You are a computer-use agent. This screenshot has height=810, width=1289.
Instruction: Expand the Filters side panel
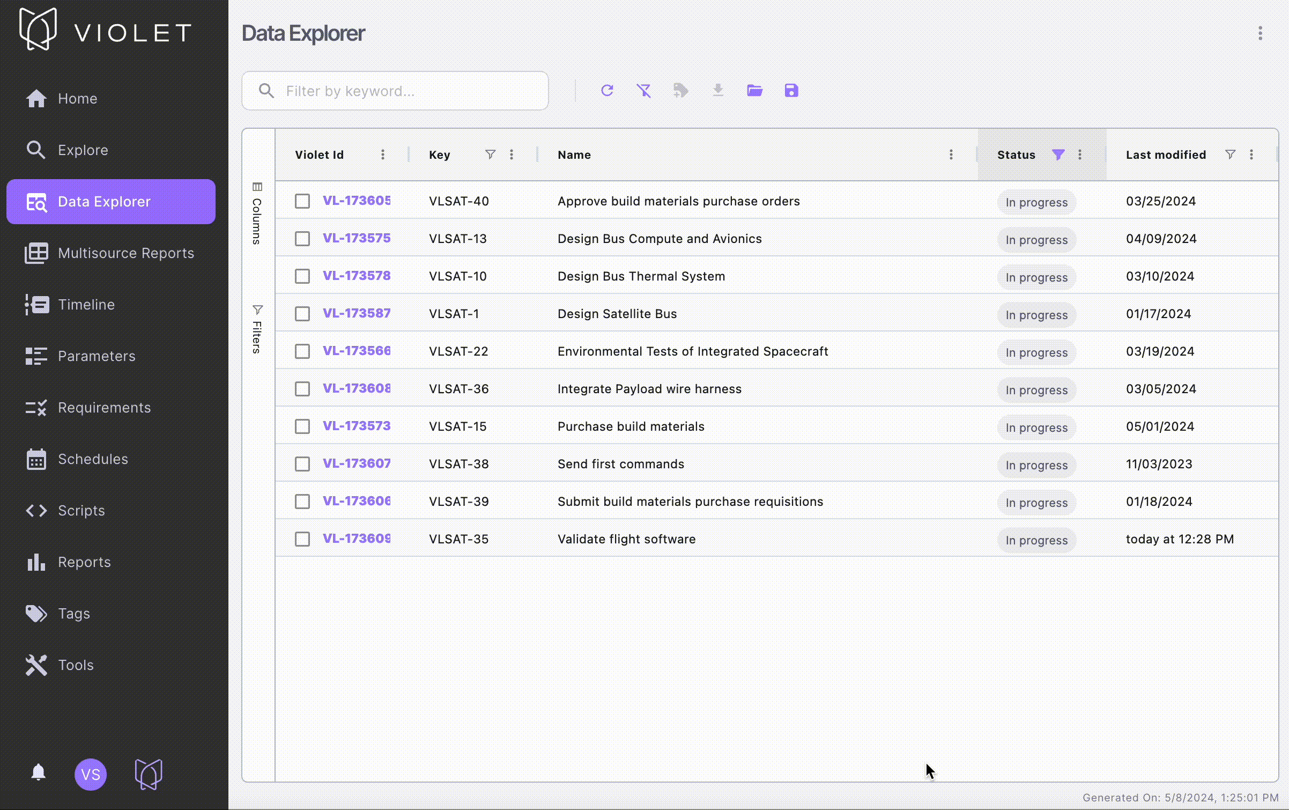pyautogui.click(x=257, y=329)
